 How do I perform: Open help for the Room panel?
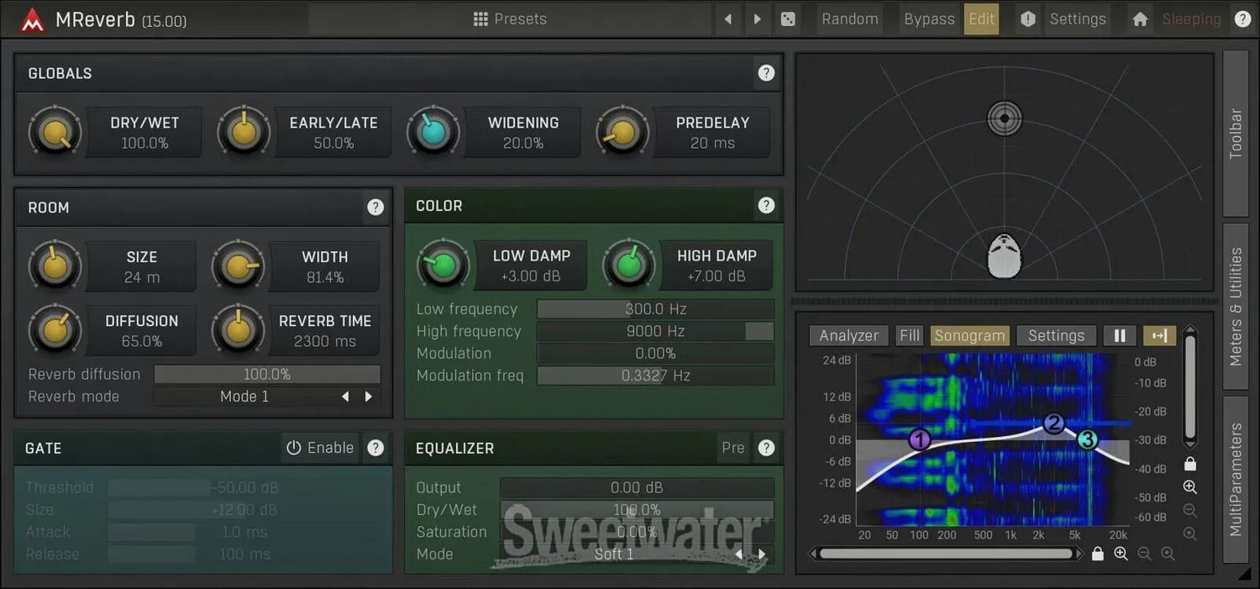[x=375, y=207]
